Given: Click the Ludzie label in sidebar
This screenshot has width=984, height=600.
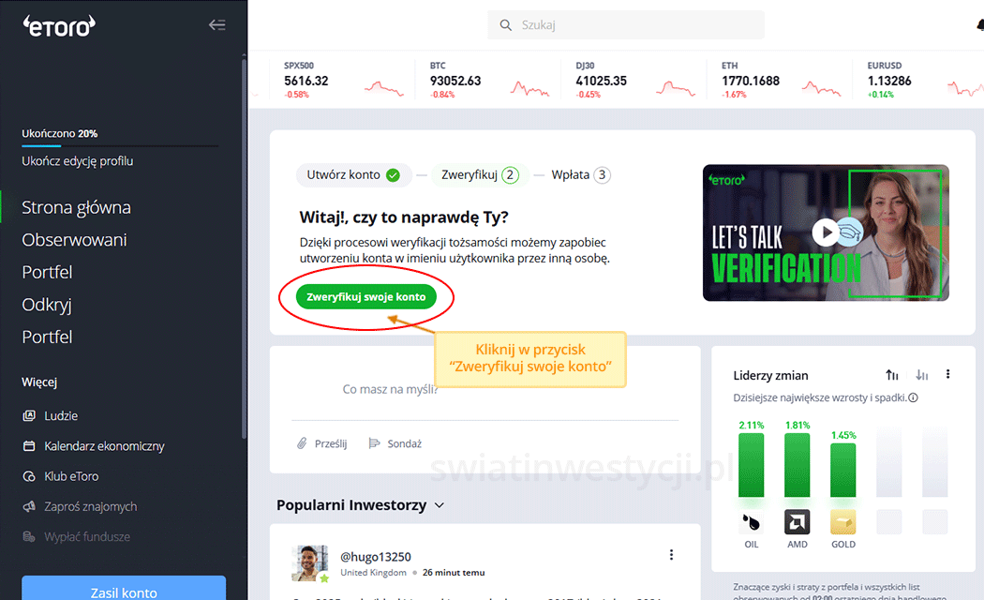Looking at the screenshot, I should coord(61,415).
